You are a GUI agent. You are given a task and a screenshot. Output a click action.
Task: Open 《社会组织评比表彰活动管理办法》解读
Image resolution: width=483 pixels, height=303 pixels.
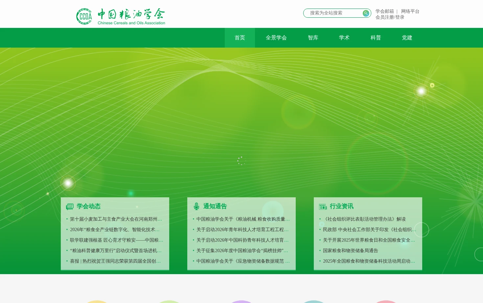coord(364,219)
